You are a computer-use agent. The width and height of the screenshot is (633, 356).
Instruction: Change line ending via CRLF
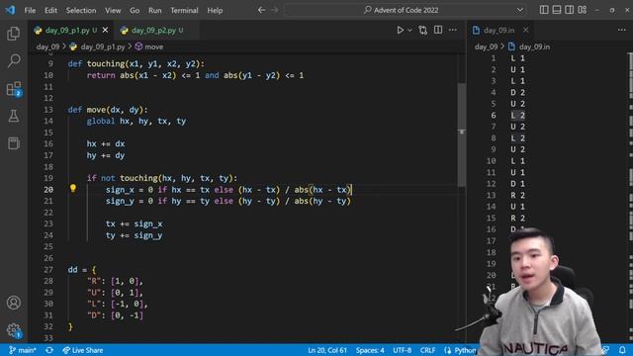(x=427, y=350)
